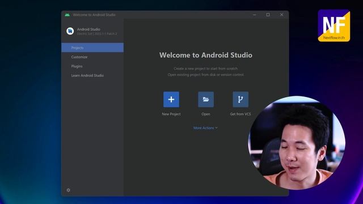
Task: Select the Projects tab in sidebar
Action: pyautogui.click(x=92, y=48)
